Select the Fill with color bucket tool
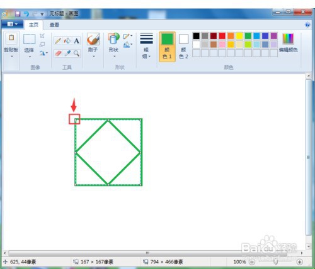 pos(67,41)
